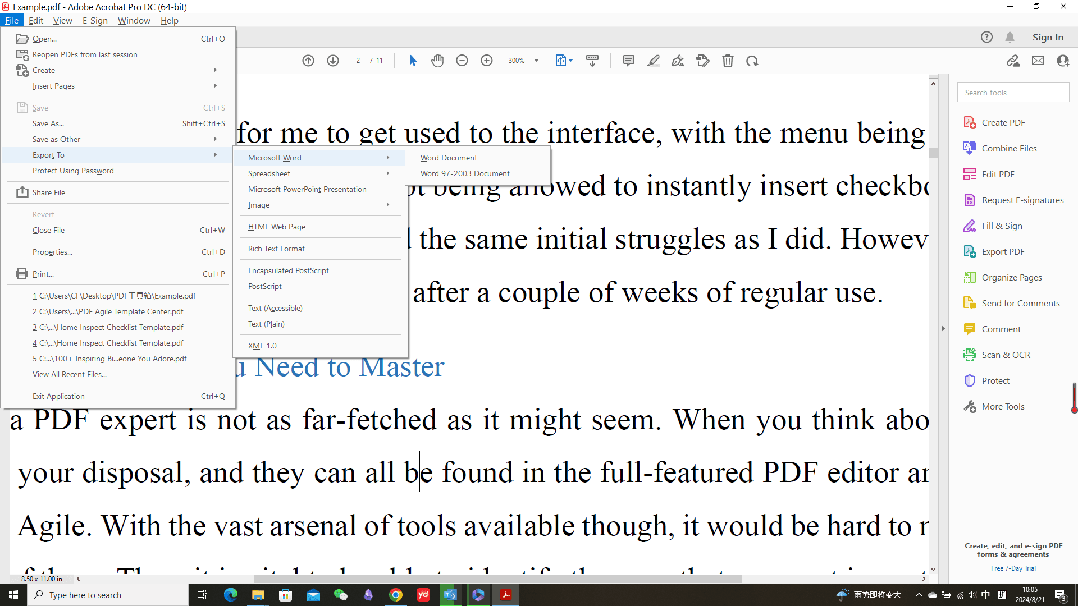Click the page number input field
This screenshot has height=606, width=1078.
click(358, 60)
